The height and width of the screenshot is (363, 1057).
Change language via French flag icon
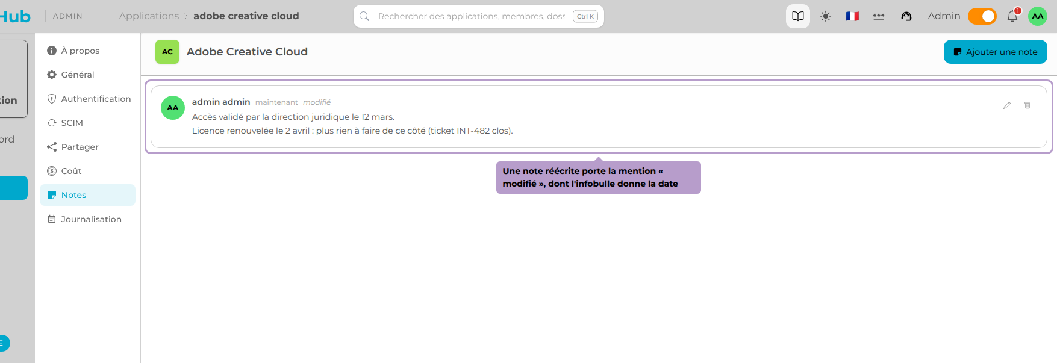tap(852, 16)
